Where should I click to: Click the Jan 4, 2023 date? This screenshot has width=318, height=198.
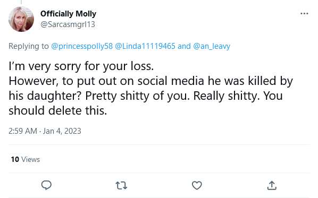click(62, 131)
